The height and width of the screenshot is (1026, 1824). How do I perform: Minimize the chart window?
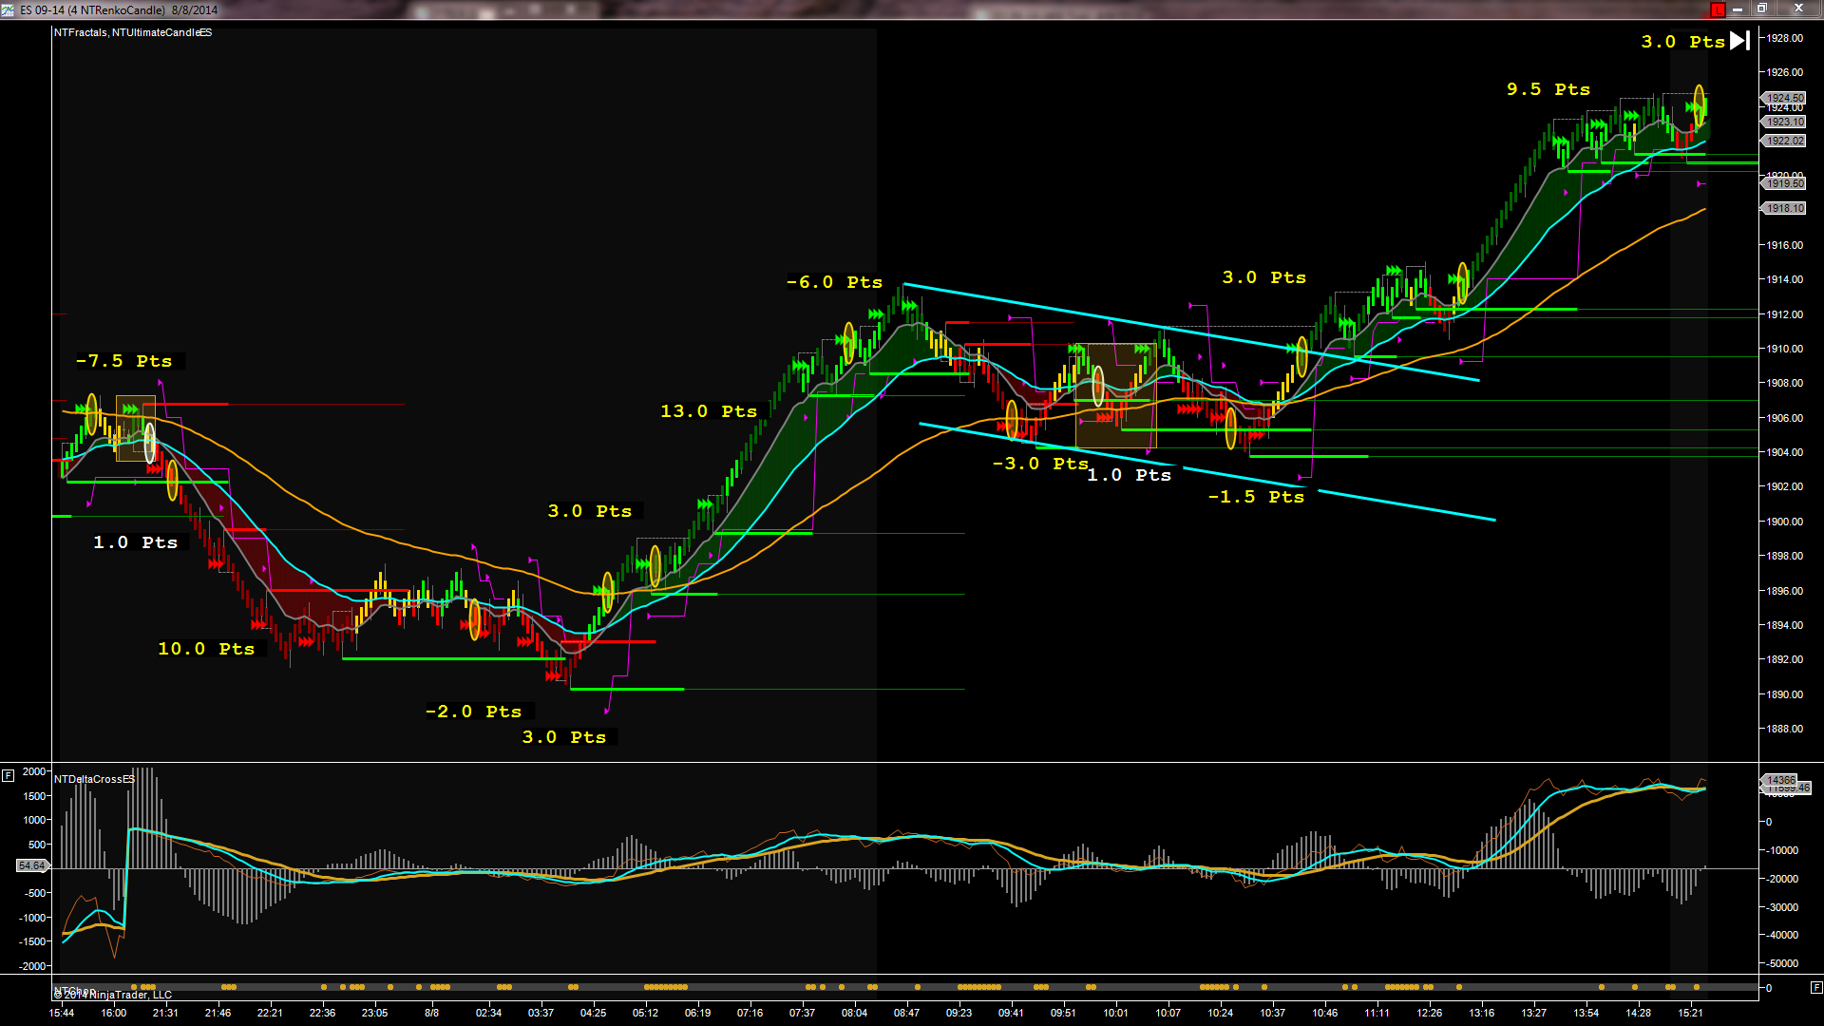click(1738, 9)
